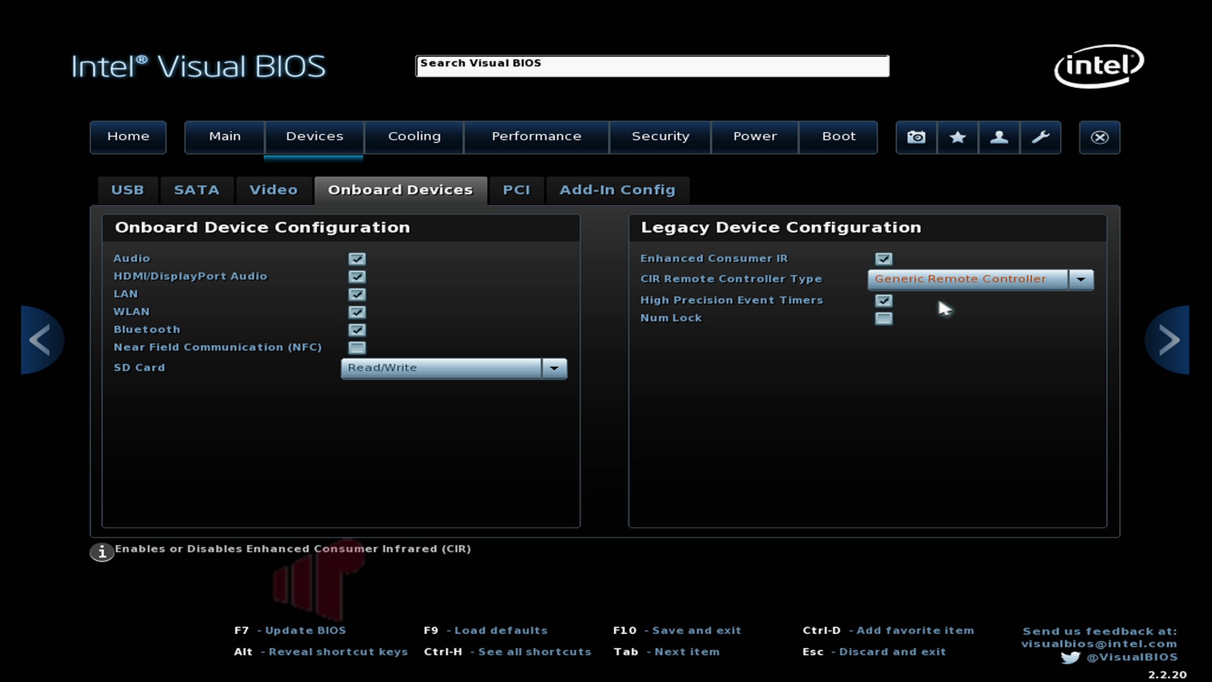Click See all shortcuts text

tap(535, 652)
